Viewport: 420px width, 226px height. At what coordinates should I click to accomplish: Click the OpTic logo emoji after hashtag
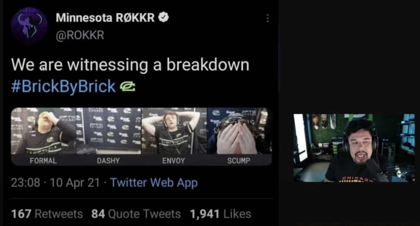127,87
